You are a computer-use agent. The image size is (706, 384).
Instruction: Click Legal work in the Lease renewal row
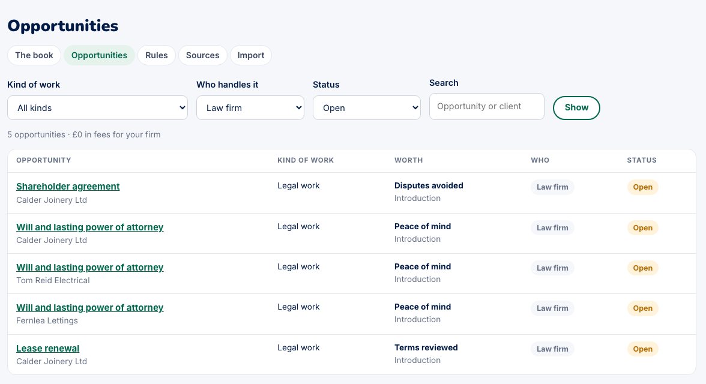point(298,347)
